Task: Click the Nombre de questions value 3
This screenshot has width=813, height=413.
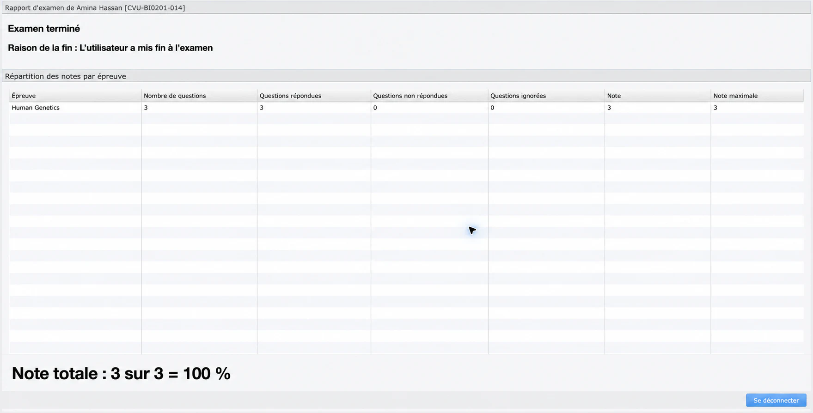Action: (146, 108)
